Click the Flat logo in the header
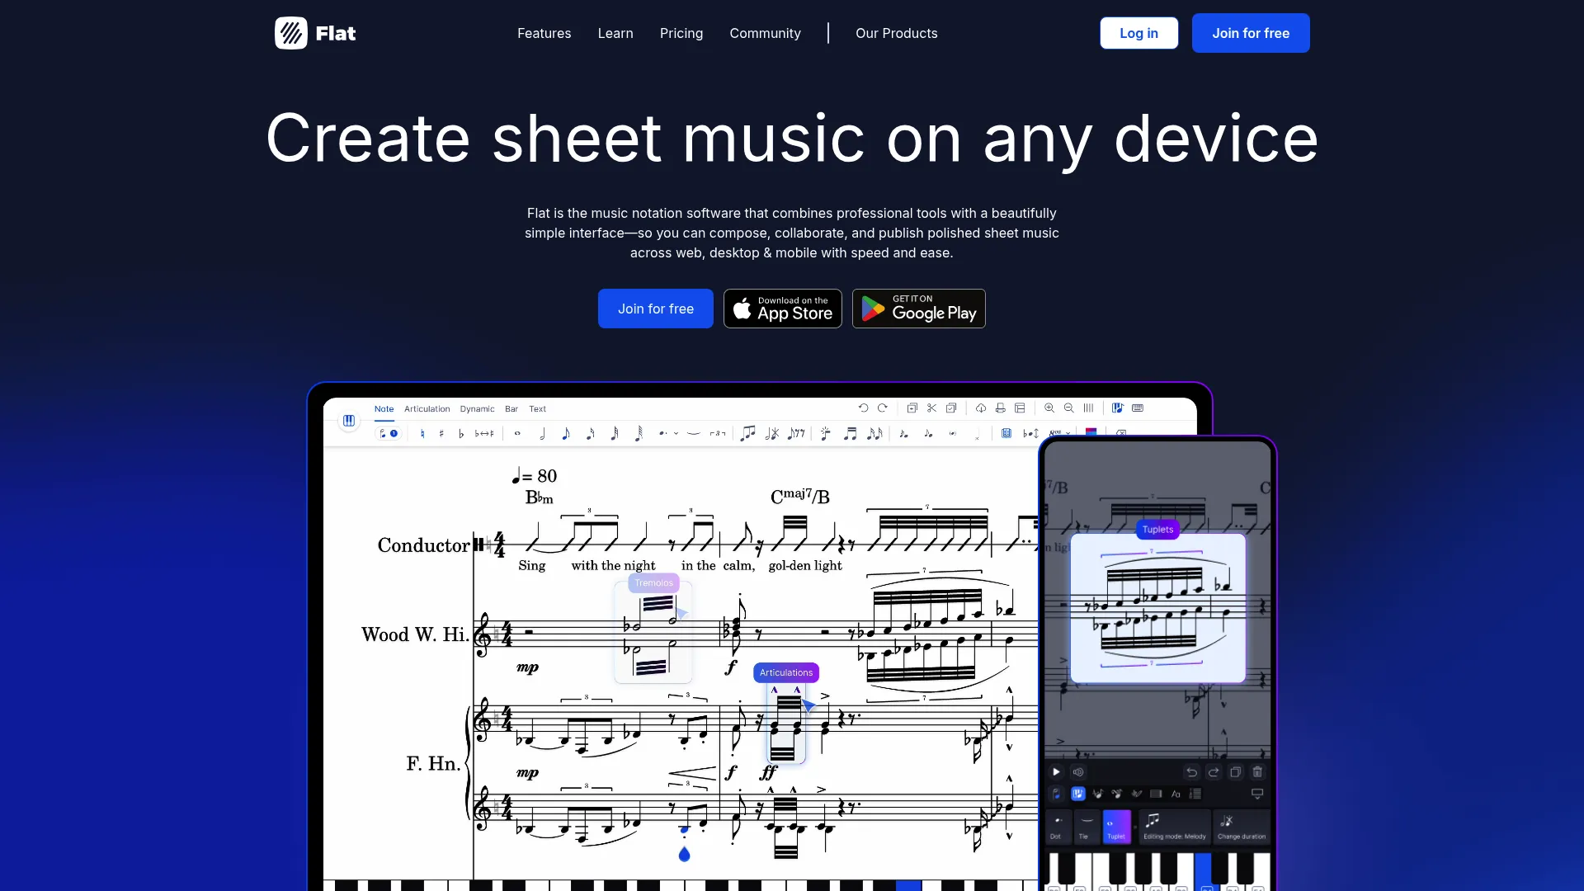Screen dimensions: 1584x891 click(315, 33)
